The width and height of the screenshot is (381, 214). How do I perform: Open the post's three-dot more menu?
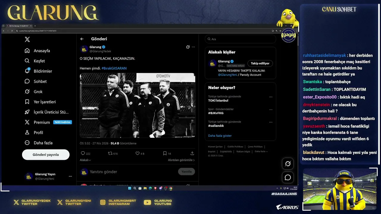pos(193,47)
